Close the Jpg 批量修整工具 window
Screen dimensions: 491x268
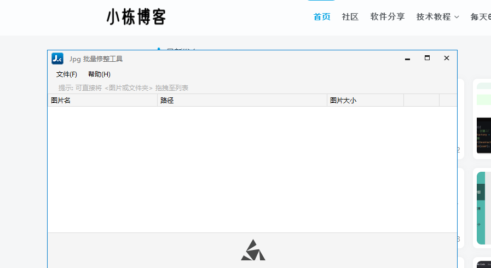tap(447, 58)
